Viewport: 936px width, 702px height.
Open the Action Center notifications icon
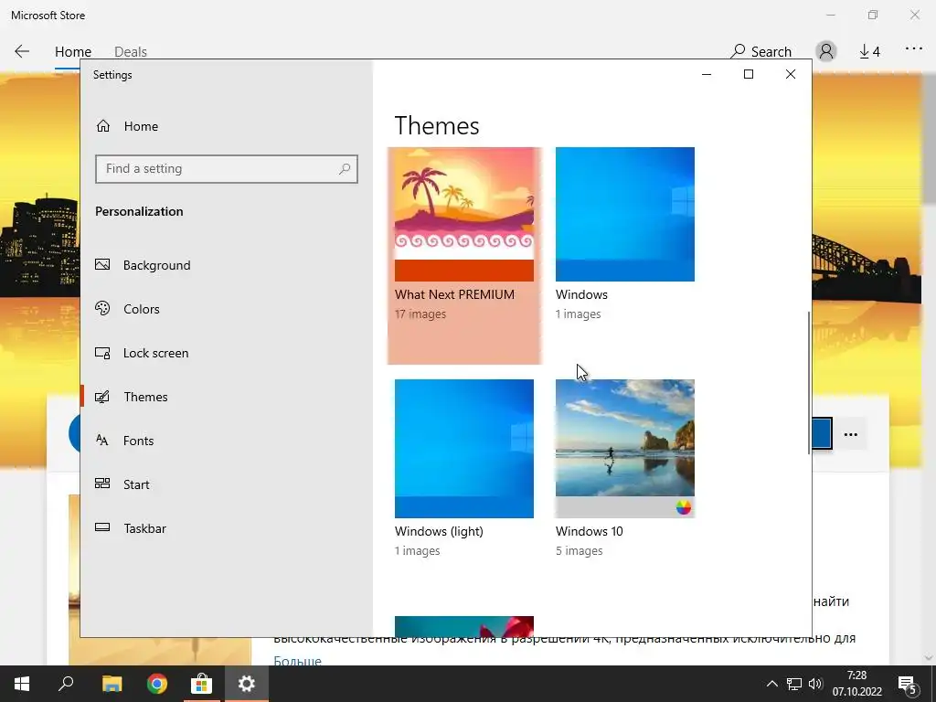(908, 685)
